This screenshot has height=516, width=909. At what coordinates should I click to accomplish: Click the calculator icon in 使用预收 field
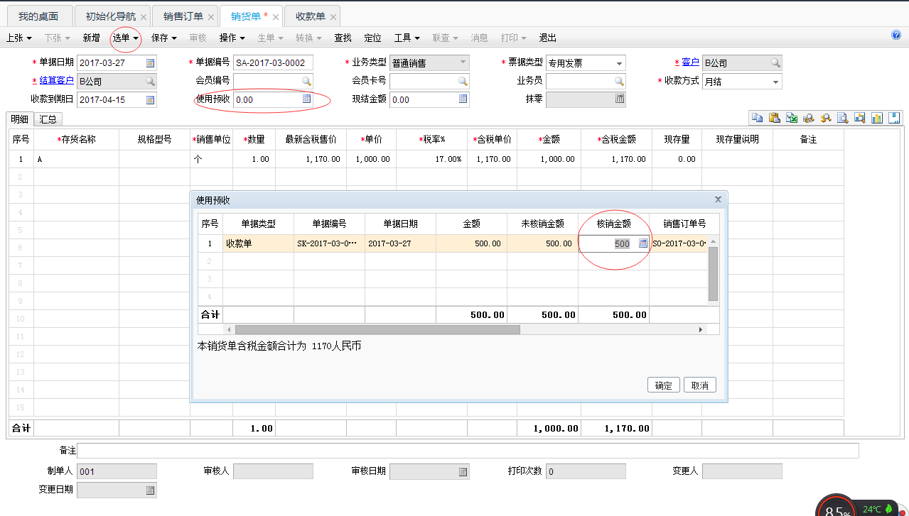pos(306,99)
